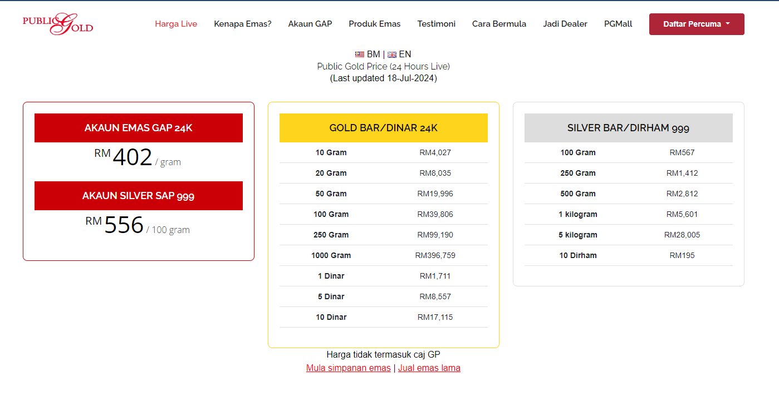Open the Harga Live menu item
The width and height of the screenshot is (779, 396).
(x=176, y=24)
